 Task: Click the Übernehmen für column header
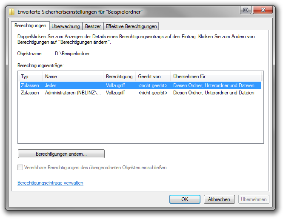tap(215, 77)
